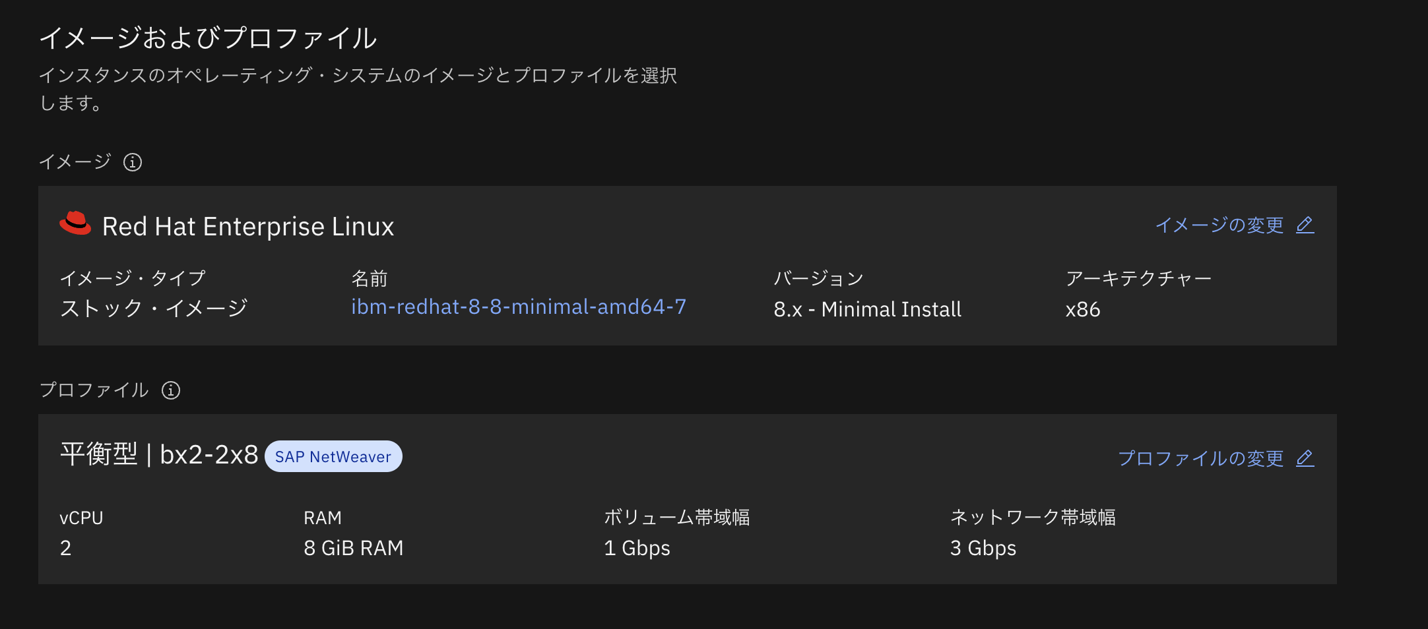Open the プロファイルの変更 link
1428x629 pixels.
[1202, 458]
